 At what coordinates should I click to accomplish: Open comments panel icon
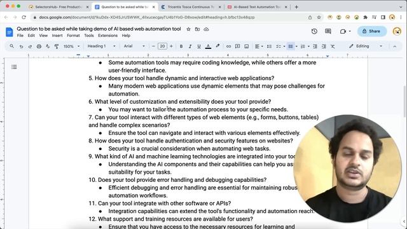[x=328, y=31]
